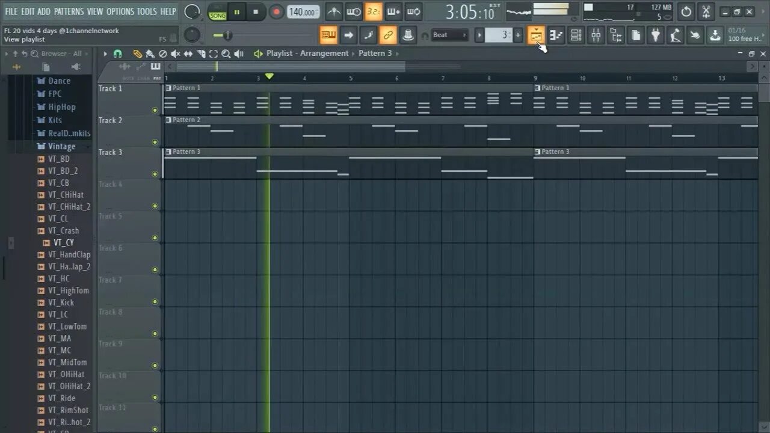
Task: Open the FILE menu
Action: point(11,11)
